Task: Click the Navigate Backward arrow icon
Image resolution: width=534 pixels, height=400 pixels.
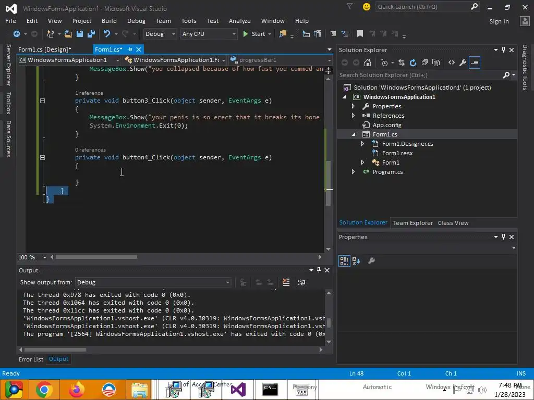Action: [x=16, y=34]
